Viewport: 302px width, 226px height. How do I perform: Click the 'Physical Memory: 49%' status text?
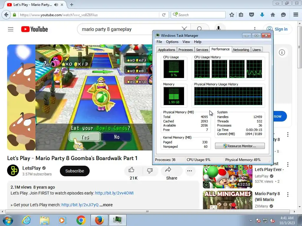tap(243, 160)
